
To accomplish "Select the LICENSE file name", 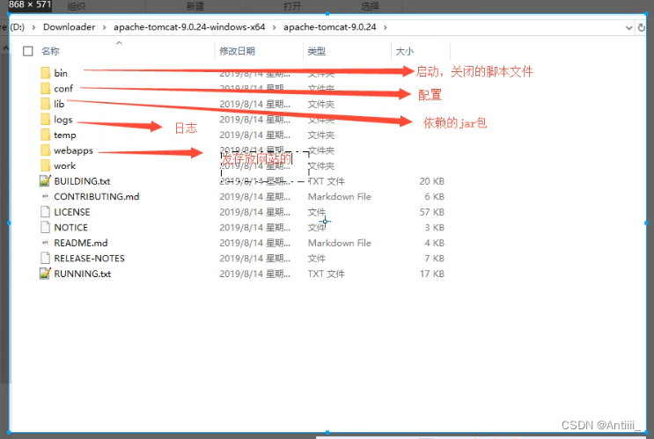I will (72, 212).
